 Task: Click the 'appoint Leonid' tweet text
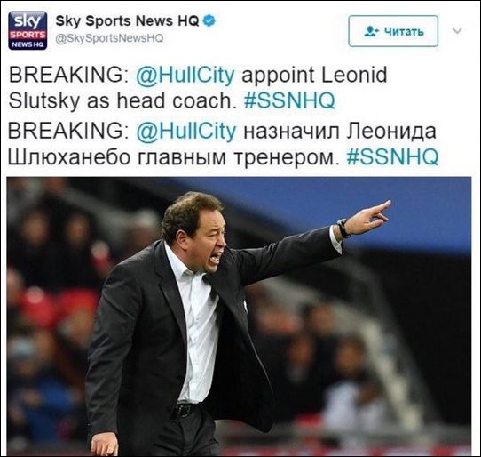(x=314, y=76)
